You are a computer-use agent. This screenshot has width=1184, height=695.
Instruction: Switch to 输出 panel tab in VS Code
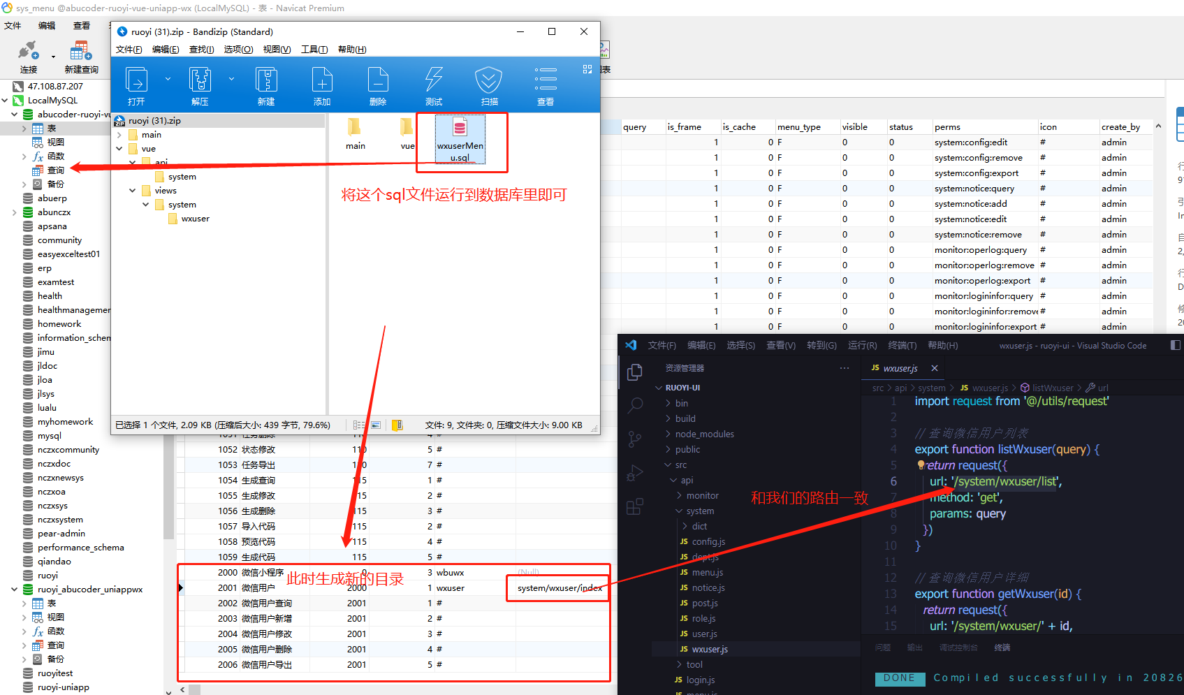coord(915,648)
